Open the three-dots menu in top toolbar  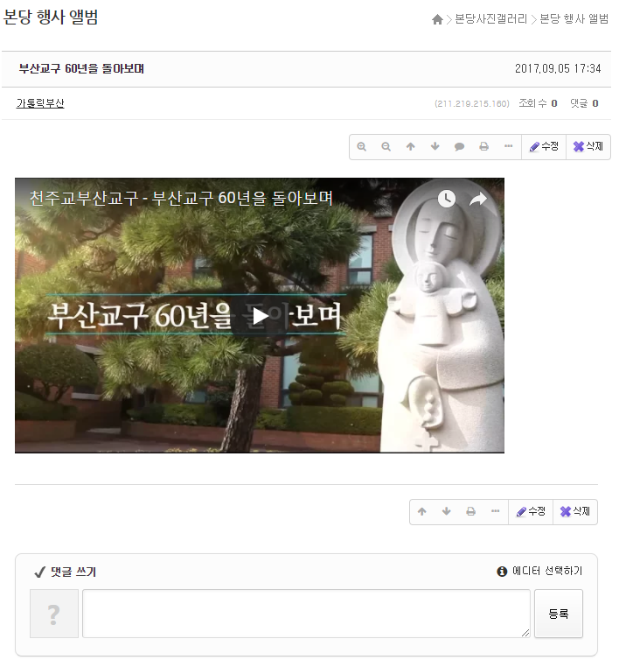(x=509, y=147)
